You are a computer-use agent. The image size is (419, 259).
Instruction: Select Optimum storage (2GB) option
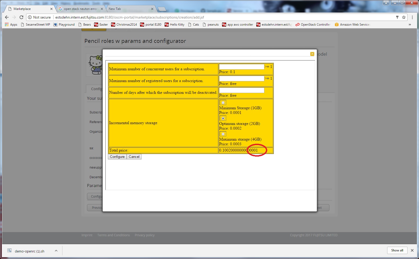click(223, 118)
